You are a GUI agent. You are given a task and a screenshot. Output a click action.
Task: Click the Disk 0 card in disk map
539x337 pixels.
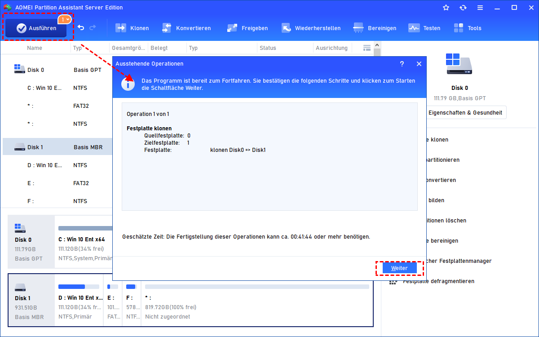[x=31, y=241]
